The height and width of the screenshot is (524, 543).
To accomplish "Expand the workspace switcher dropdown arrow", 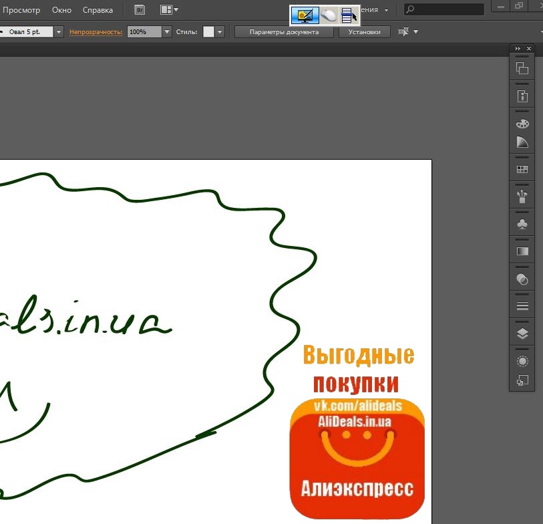I will coord(386,11).
